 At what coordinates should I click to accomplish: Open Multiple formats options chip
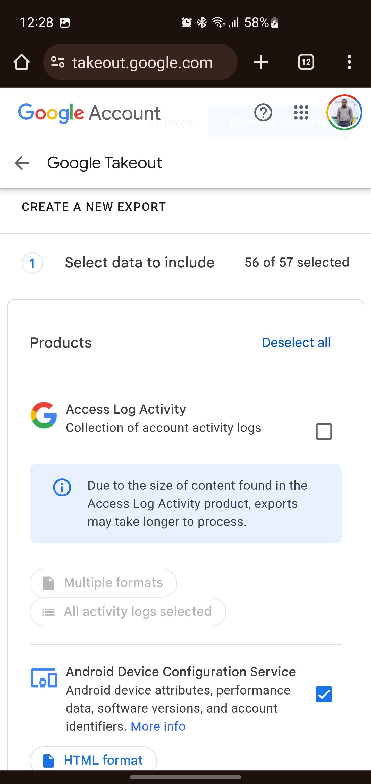[x=103, y=583]
